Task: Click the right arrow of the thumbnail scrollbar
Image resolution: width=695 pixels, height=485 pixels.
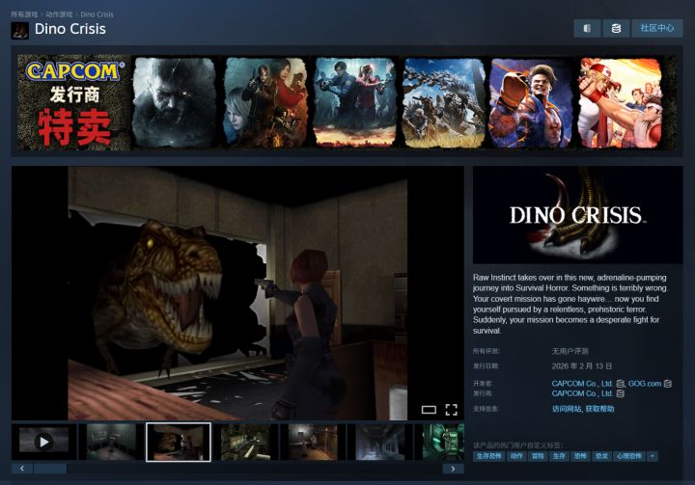Action: (x=453, y=469)
